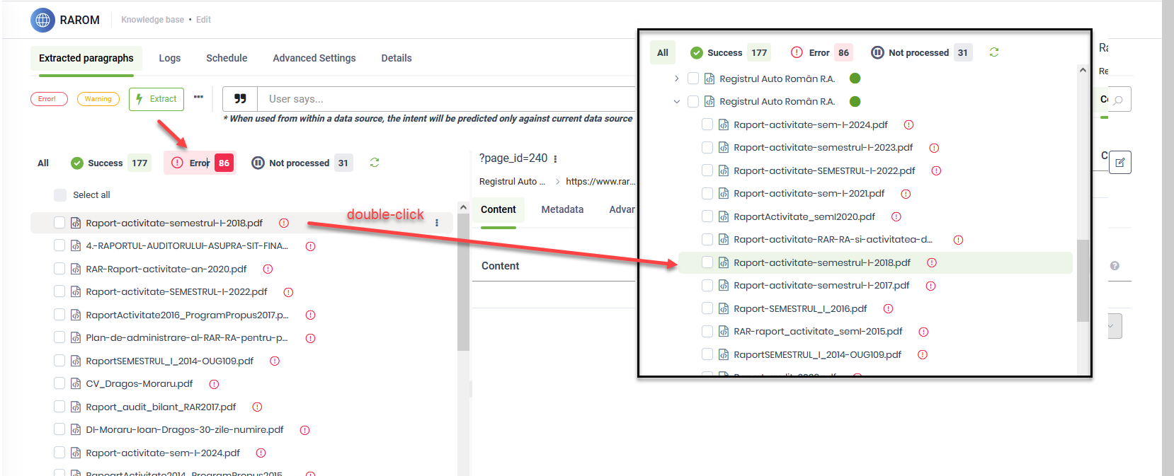
Task: Click the orange Warning badge
Action: pos(98,99)
